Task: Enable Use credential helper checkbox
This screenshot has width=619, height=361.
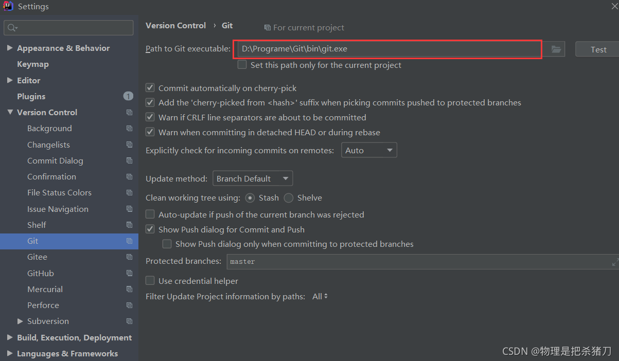Action: tap(150, 281)
